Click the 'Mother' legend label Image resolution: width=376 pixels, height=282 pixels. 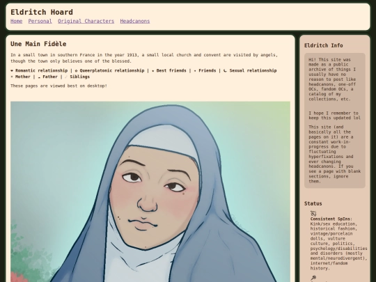[x=23, y=77]
